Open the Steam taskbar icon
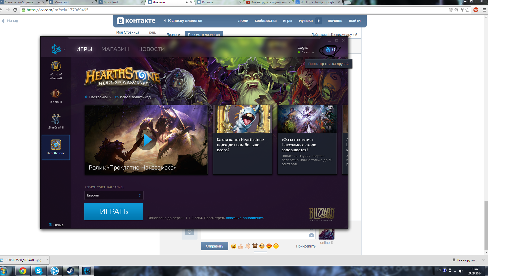The image size is (513, 277). tap(70, 271)
